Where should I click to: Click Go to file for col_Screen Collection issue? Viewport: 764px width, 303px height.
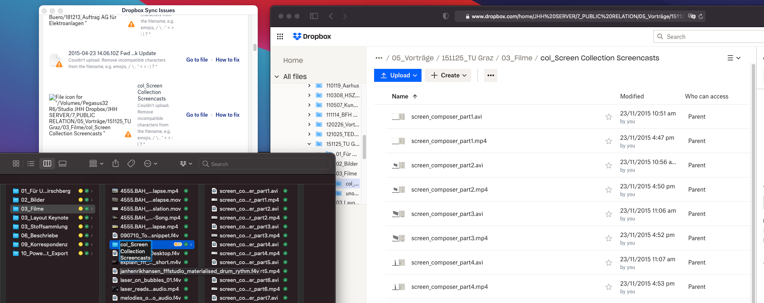point(197,115)
